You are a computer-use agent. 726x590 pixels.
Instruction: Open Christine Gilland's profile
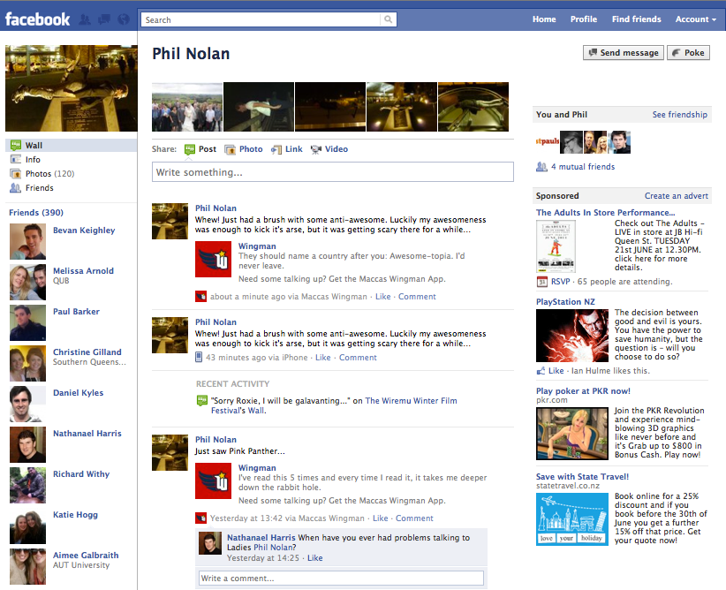(87, 352)
